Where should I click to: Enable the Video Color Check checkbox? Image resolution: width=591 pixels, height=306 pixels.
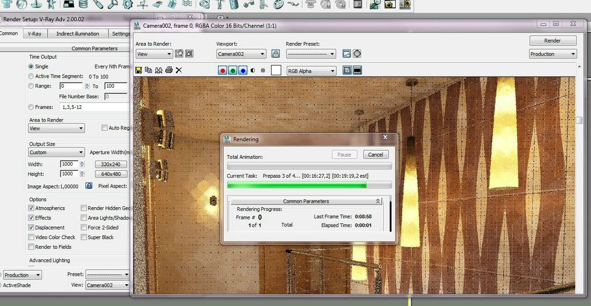click(x=31, y=237)
